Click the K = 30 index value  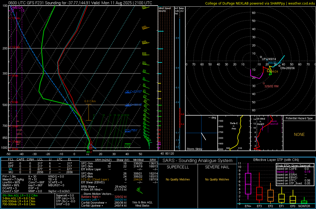click(32, 176)
